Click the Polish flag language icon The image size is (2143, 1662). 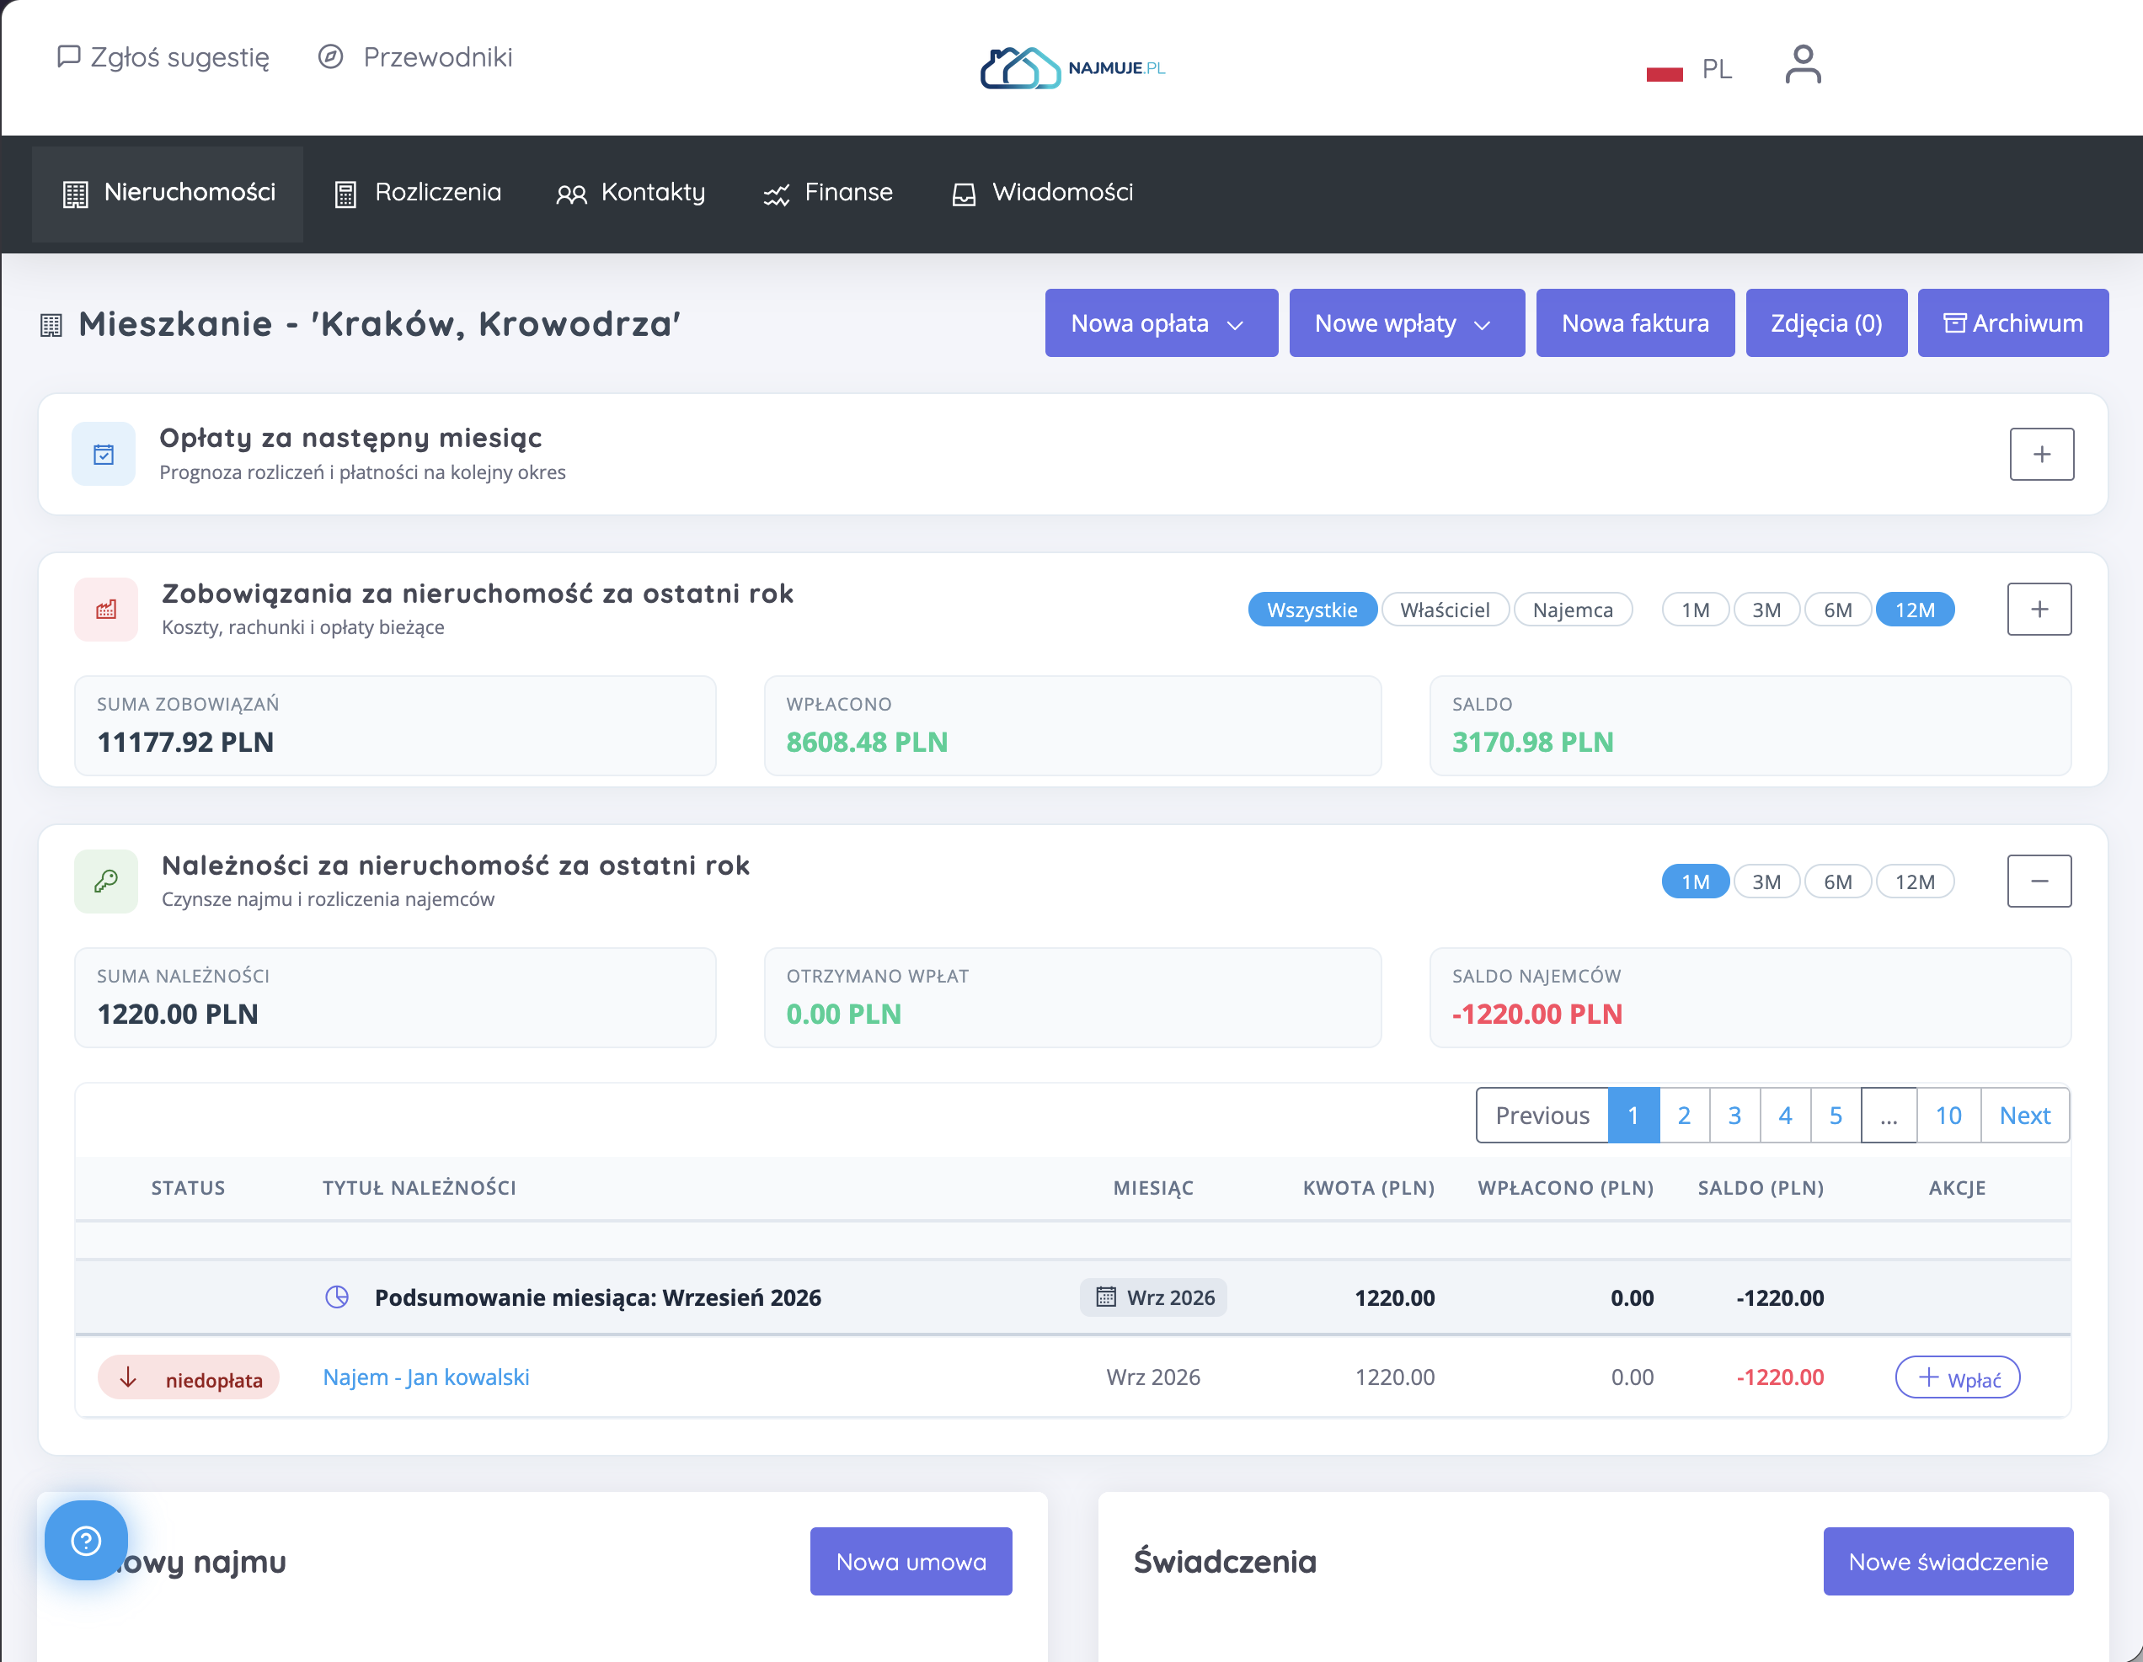click(x=1665, y=72)
